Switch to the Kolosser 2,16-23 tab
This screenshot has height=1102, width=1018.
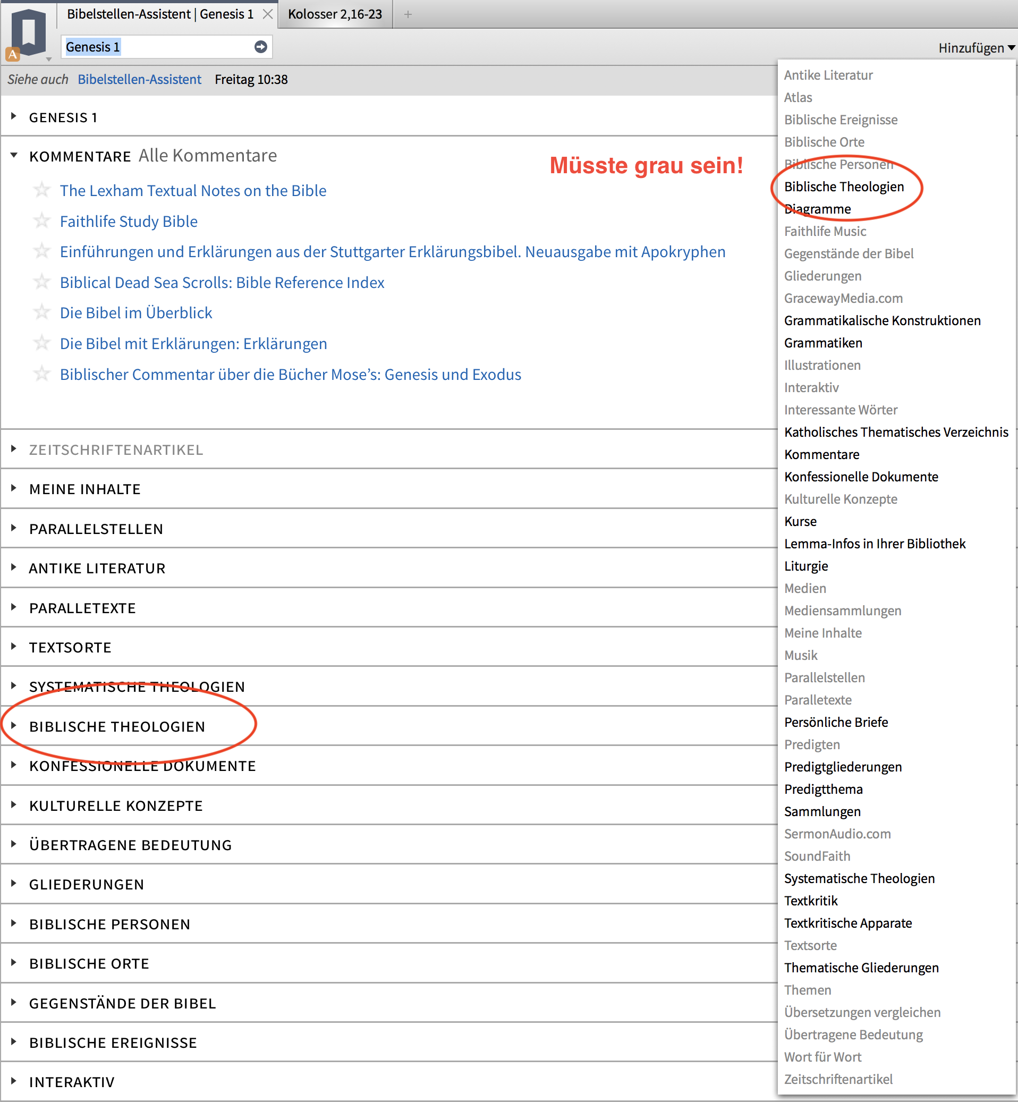click(335, 14)
